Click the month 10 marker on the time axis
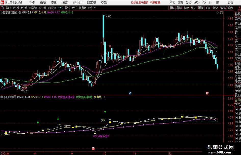 pos(105,153)
